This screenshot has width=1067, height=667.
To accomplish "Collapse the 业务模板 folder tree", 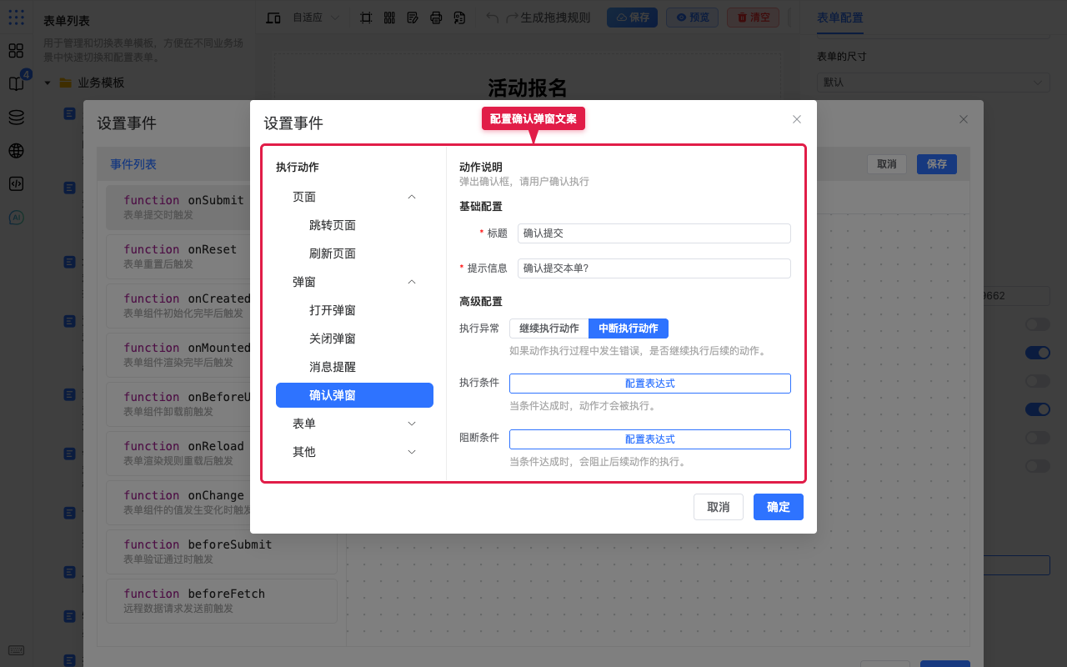I will 48,83.
